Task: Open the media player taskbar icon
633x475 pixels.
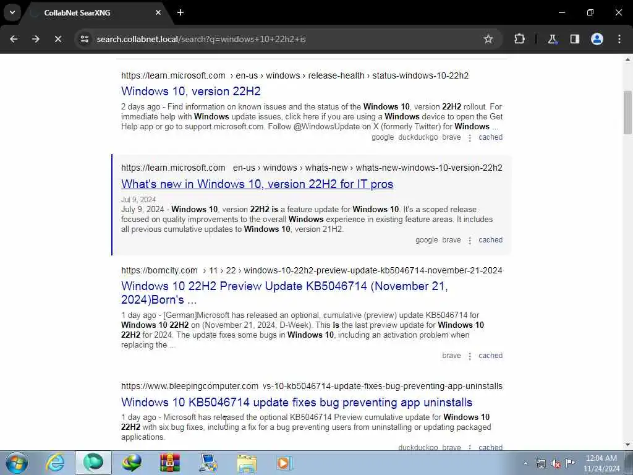Action: [x=284, y=463]
